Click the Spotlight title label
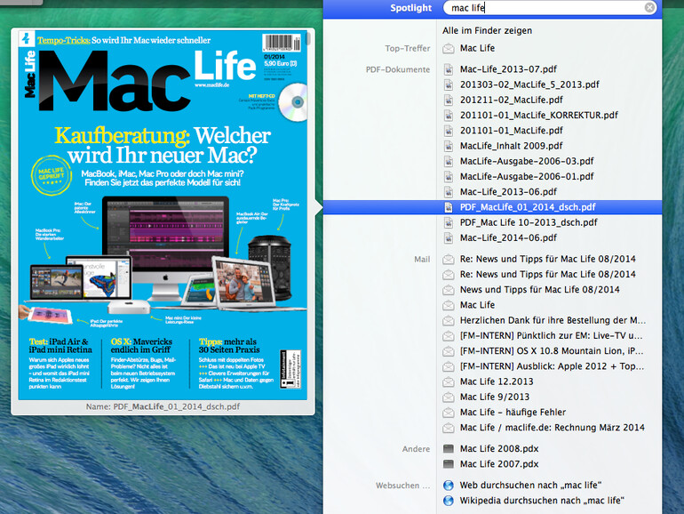The image size is (684, 514). tap(410, 8)
